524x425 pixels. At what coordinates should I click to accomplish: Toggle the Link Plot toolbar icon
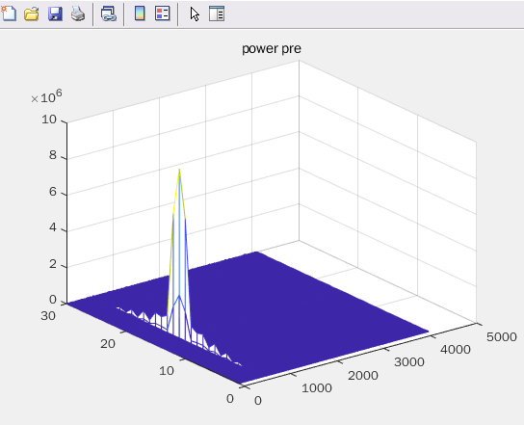pos(109,14)
